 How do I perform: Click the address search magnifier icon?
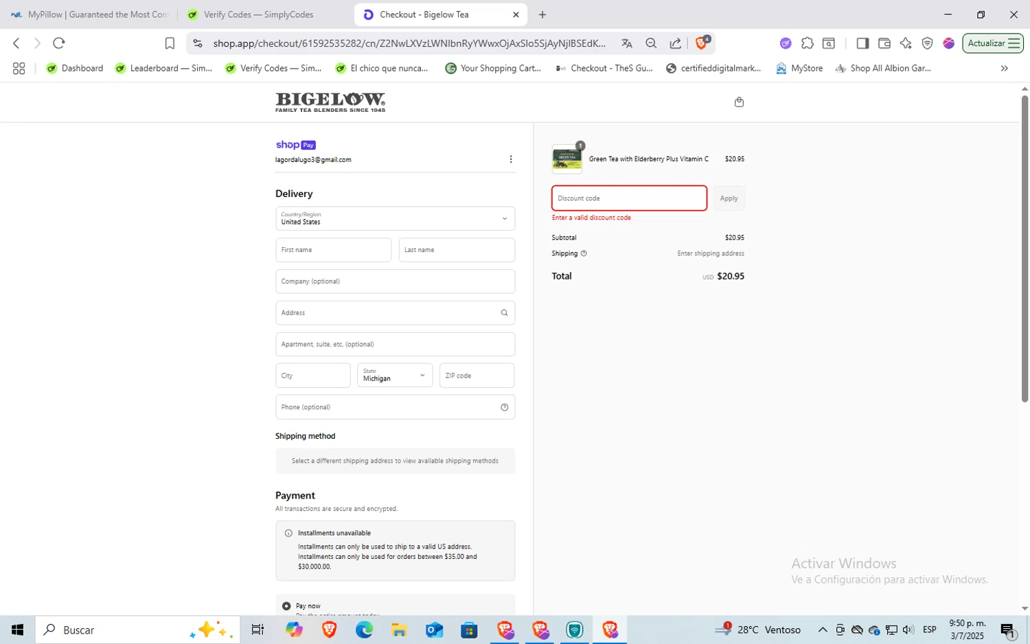click(x=504, y=313)
